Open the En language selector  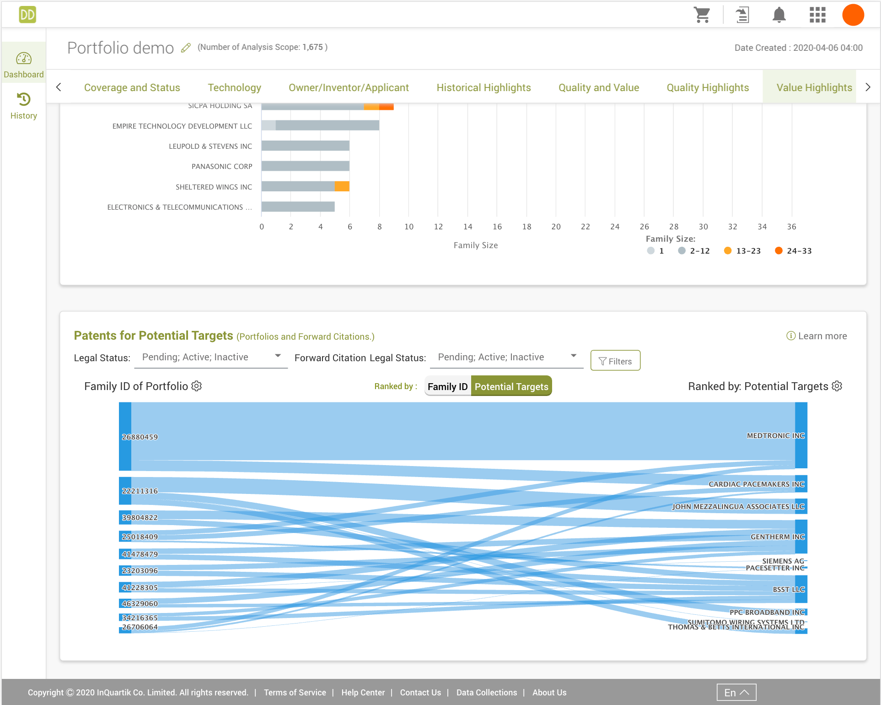click(736, 692)
